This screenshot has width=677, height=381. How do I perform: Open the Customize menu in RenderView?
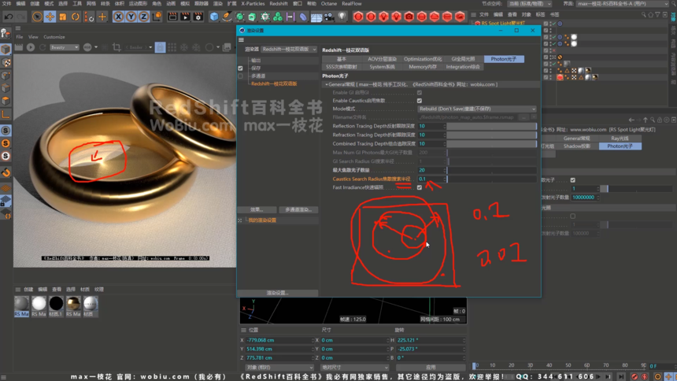(x=54, y=37)
